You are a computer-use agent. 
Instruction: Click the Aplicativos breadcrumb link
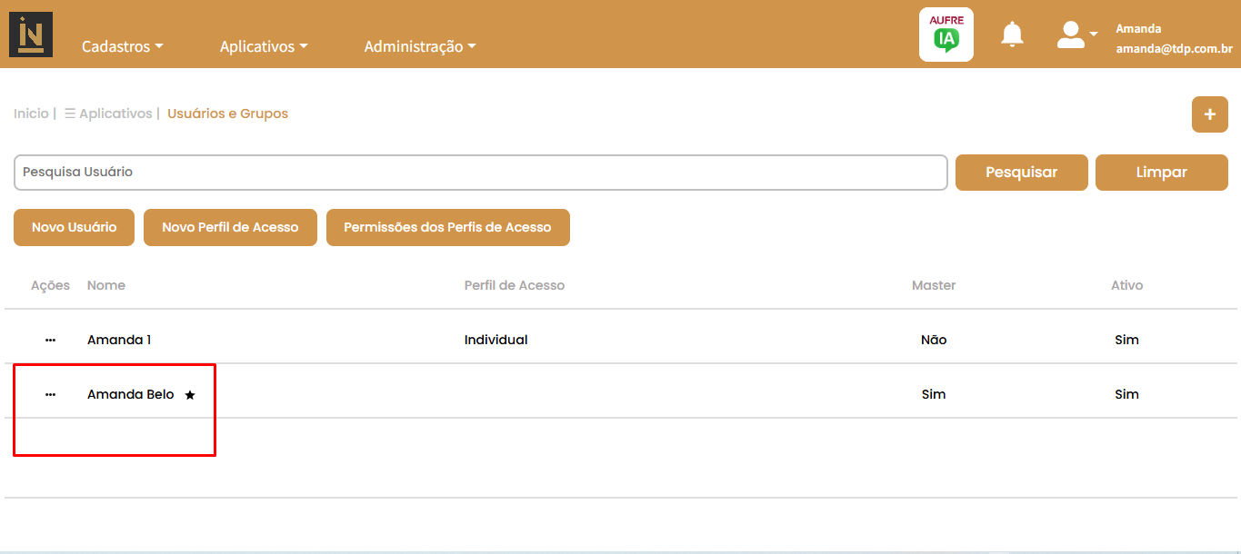[x=115, y=114]
